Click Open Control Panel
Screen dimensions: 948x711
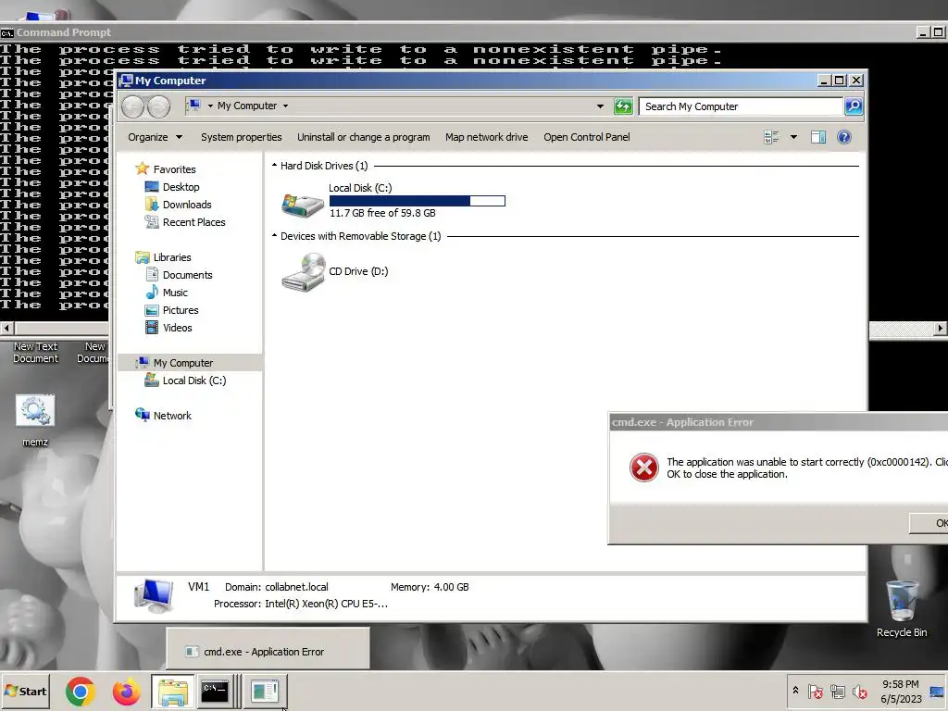pyautogui.click(x=586, y=137)
